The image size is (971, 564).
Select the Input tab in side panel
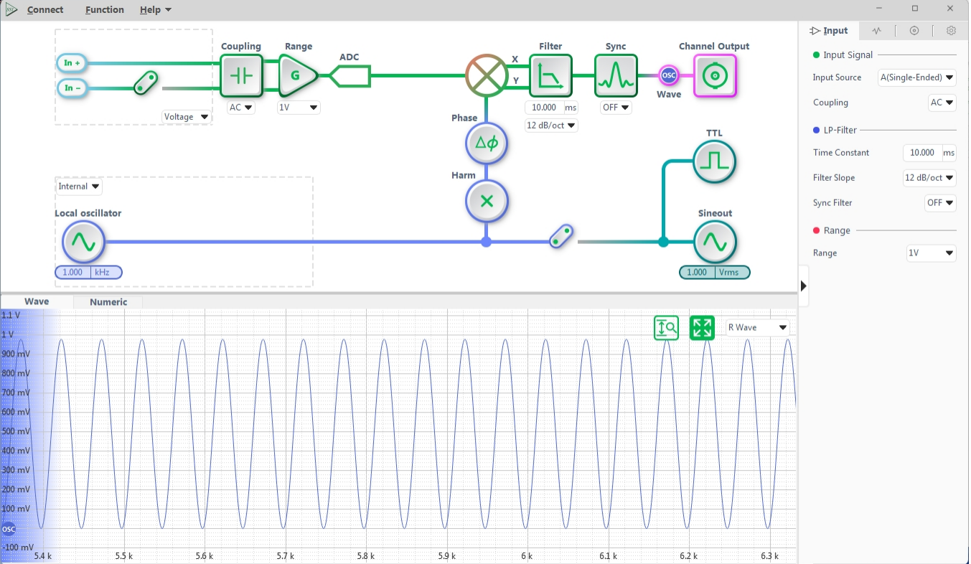(x=829, y=31)
